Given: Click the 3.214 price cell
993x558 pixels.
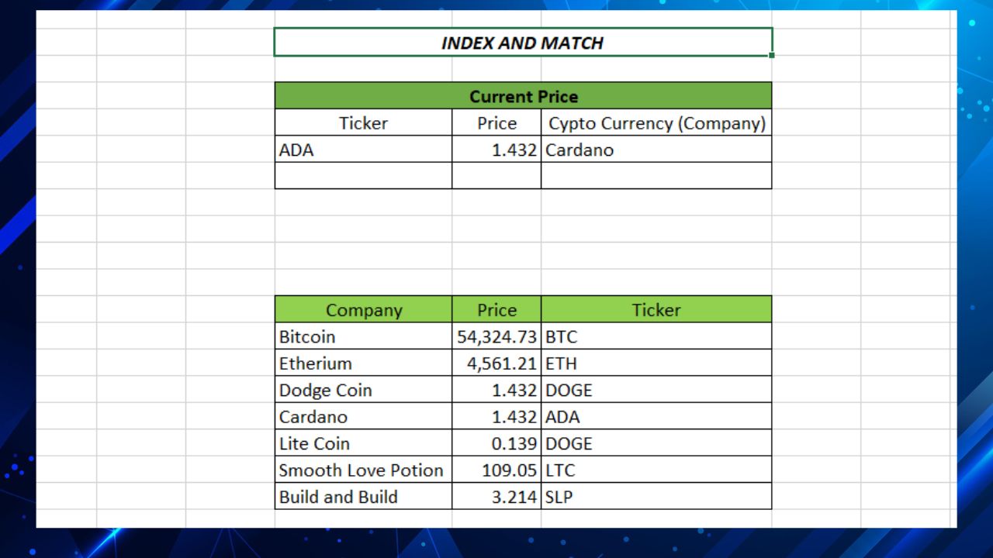Looking at the screenshot, I should click(x=496, y=497).
